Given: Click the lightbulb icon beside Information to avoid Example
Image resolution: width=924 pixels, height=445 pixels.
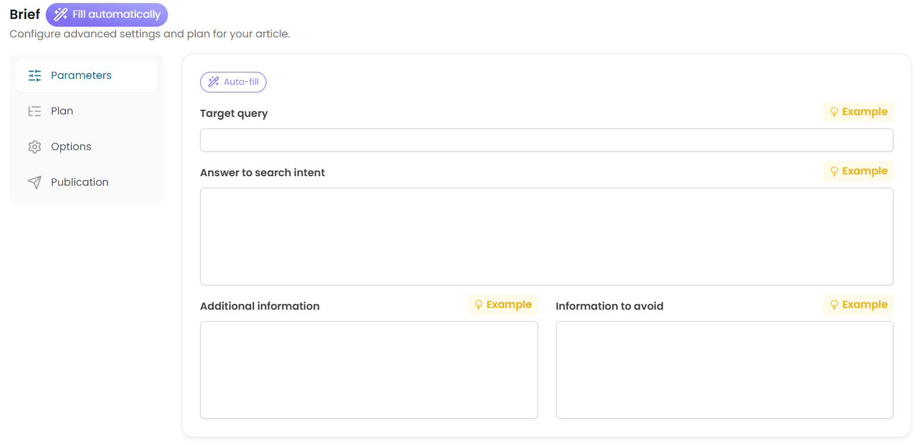Looking at the screenshot, I should 835,304.
